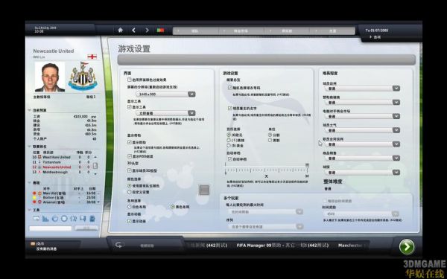Click the button beside the sidebar search field
This screenshot has height=279, width=447.
pyautogui.click(x=86, y=228)
